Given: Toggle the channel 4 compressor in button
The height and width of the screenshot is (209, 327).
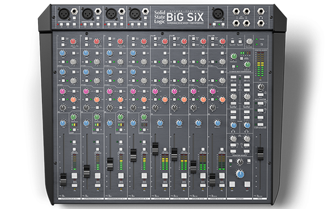Looking at the screenshot, I should (x=144, y=130).
